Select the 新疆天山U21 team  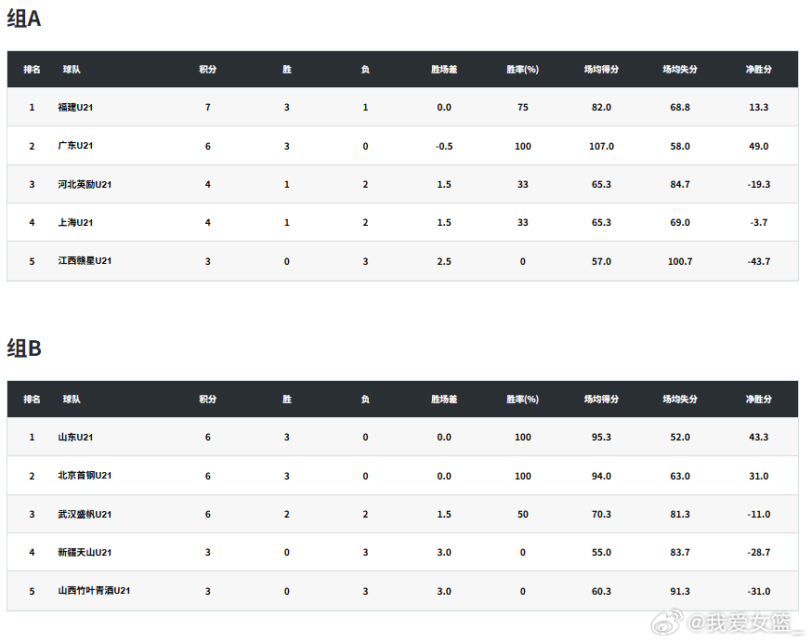pos(85,553)
